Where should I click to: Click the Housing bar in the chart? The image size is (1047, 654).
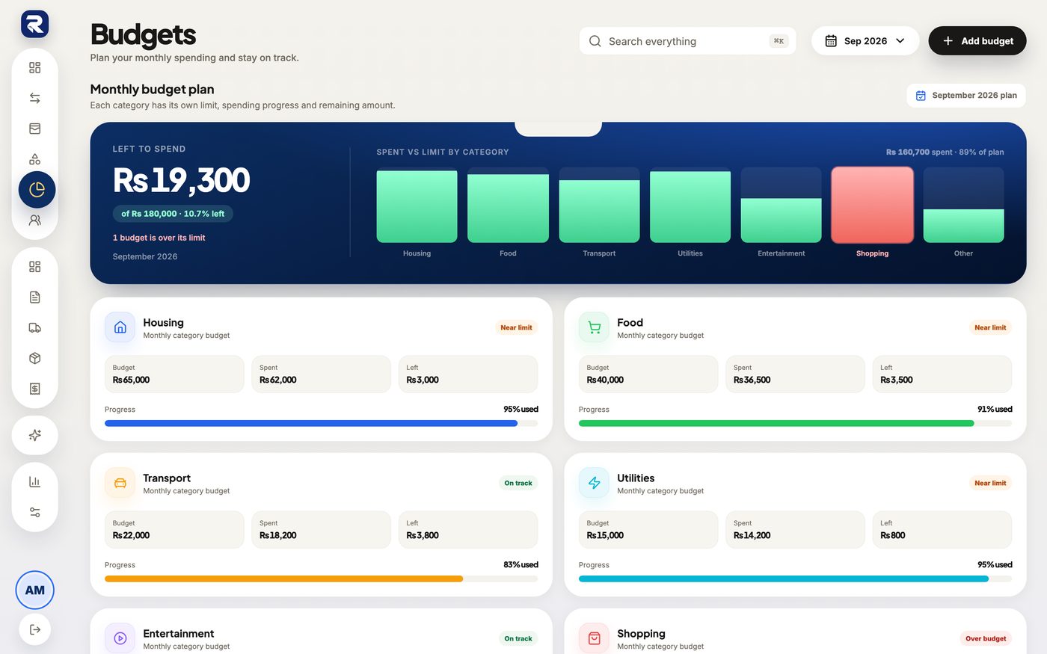(x=417, y=206)
